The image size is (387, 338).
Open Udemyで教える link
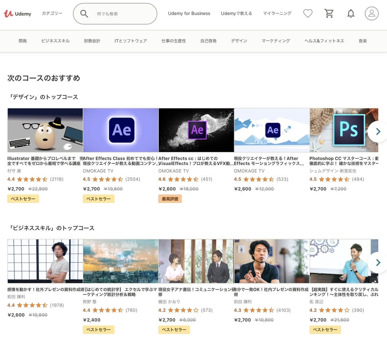click(236, 14)
